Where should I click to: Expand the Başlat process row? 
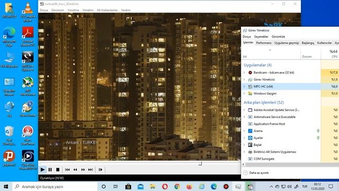(244, 145)
